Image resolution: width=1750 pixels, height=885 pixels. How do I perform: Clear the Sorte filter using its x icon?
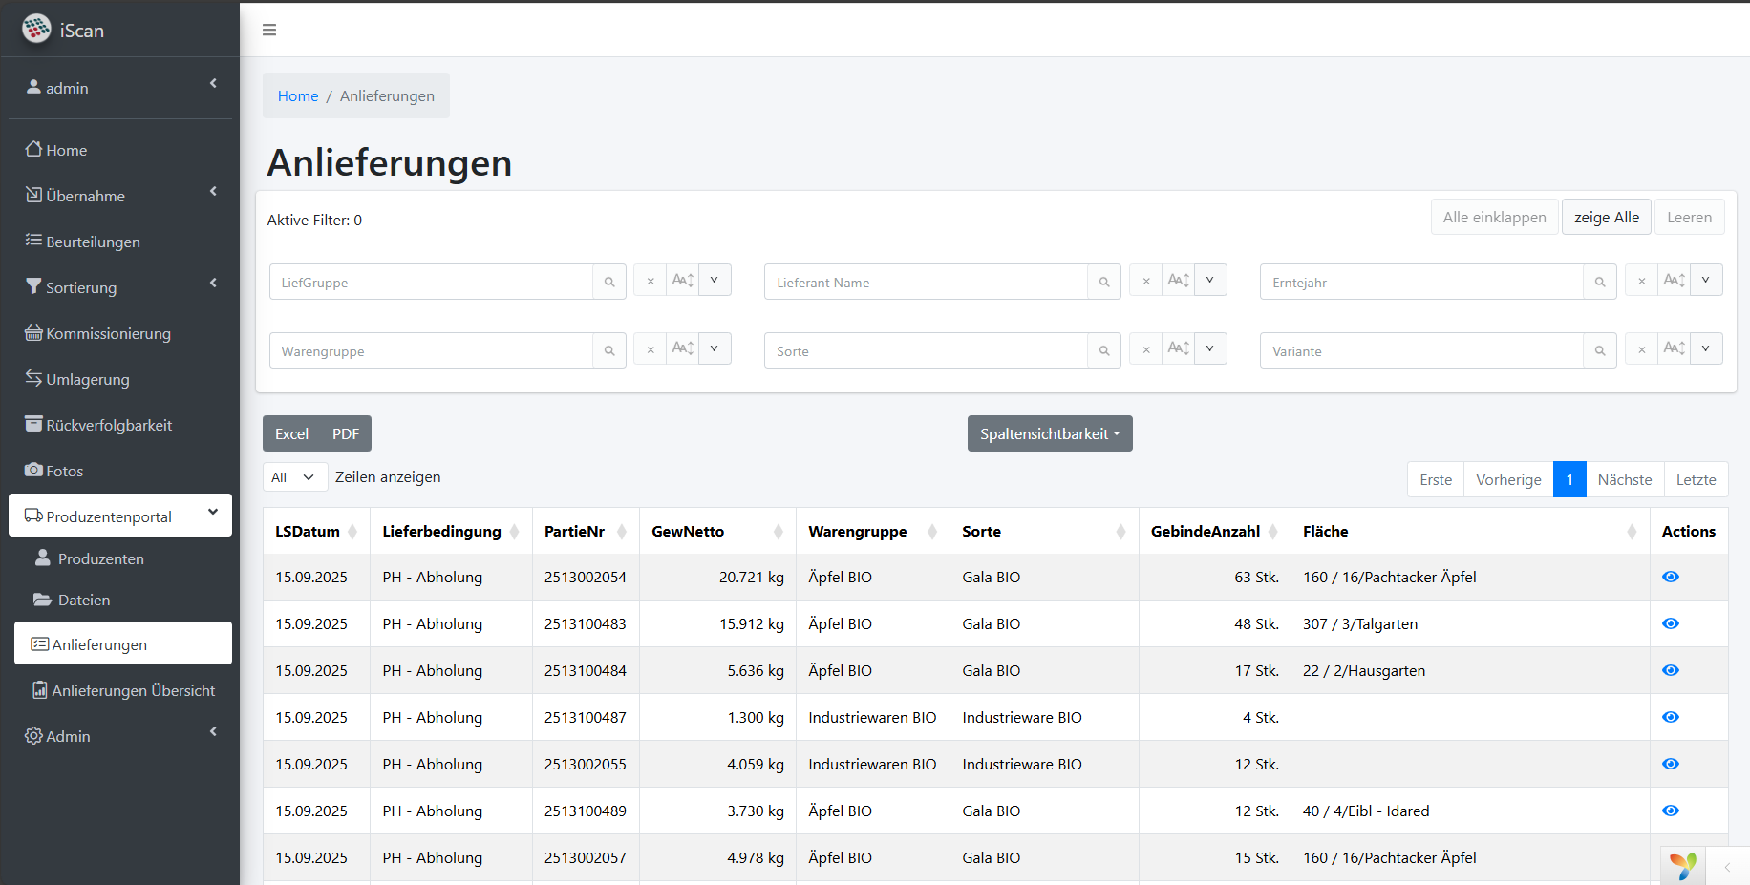point(1145,350)
